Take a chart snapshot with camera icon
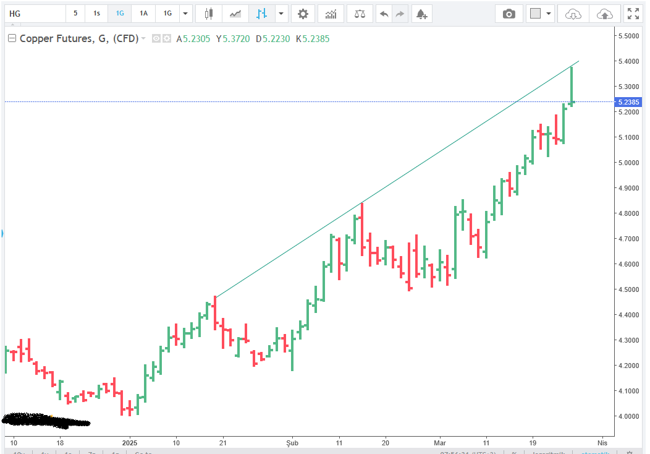 (509, 14)
